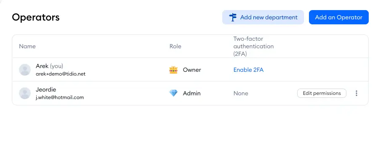Click Add an Operator button

point(339,17)
